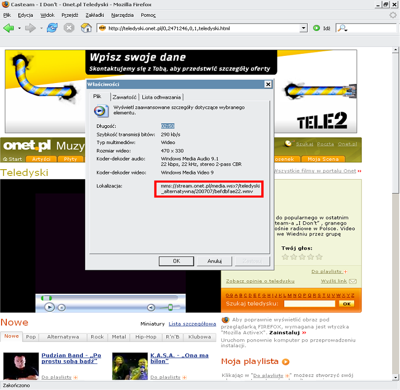Switch to the Lista odtwarzania tab
Screen dimensions: 400x390
pos(161,97)
